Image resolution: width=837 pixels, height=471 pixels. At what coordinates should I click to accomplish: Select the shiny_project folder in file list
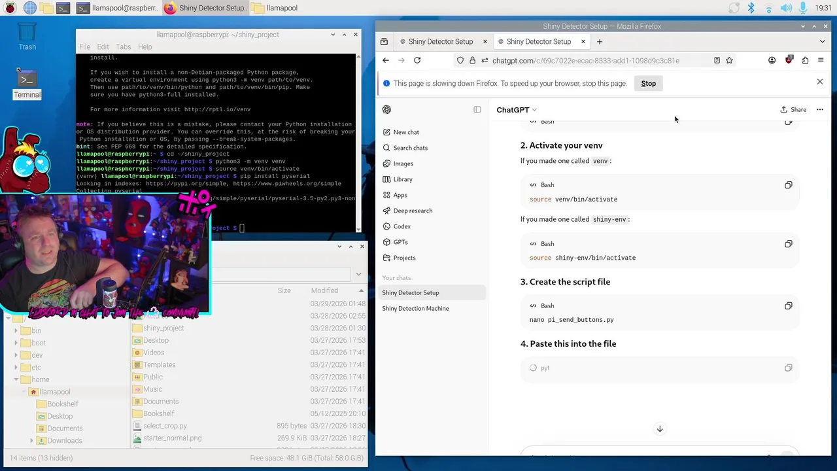[163, 328]
